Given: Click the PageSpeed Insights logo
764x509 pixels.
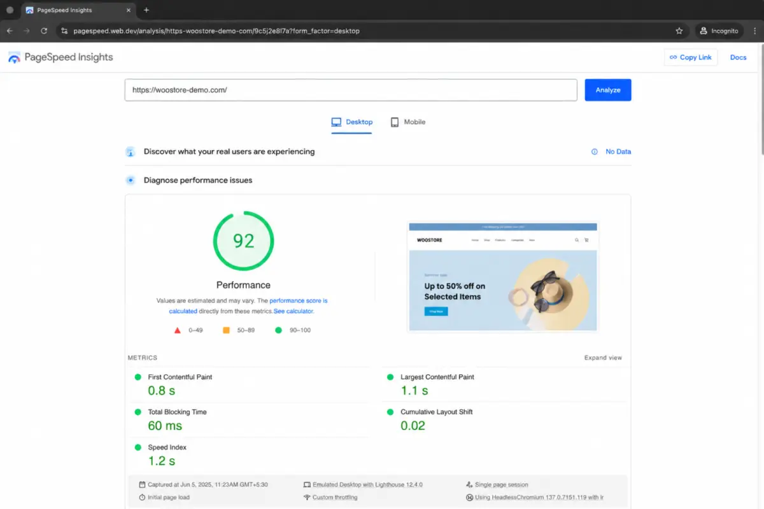Looking at the screenshot, I should [x=60, y=57].
